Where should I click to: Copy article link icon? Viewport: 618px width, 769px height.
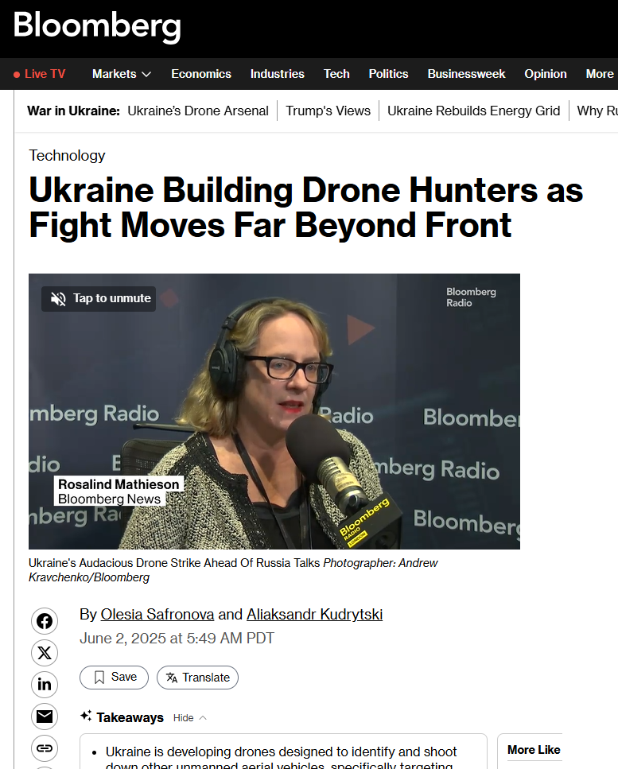[x=45, y=748]
